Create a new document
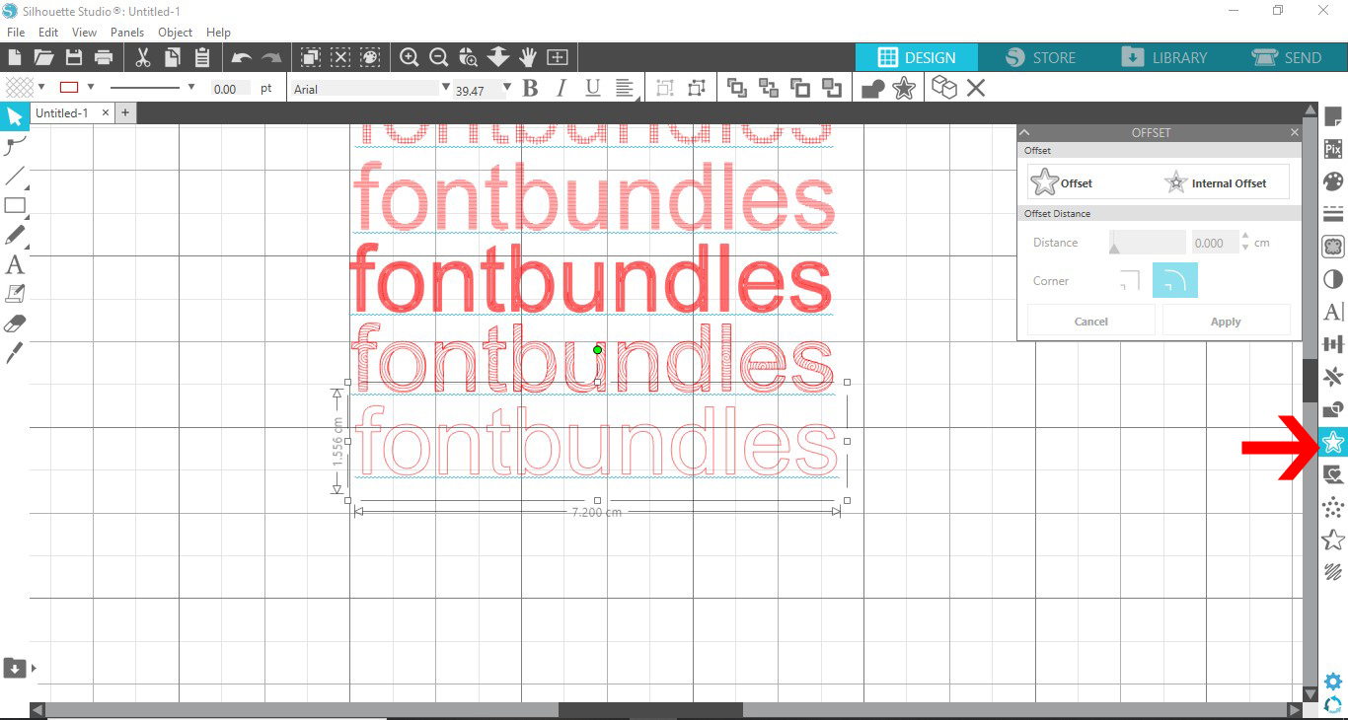The width and height of the screenshot is (1348, 720). [15, 57]
